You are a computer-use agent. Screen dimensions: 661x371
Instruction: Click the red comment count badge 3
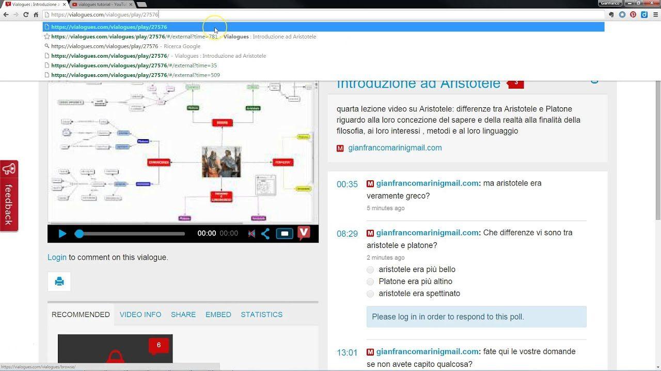pyautogui.click(x=515, y=83)
